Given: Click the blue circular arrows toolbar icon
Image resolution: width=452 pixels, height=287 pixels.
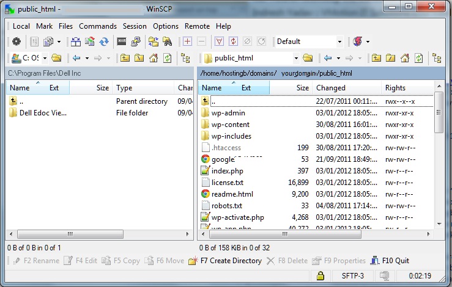Looking at the screenshot, I should [x=104, y=42].
